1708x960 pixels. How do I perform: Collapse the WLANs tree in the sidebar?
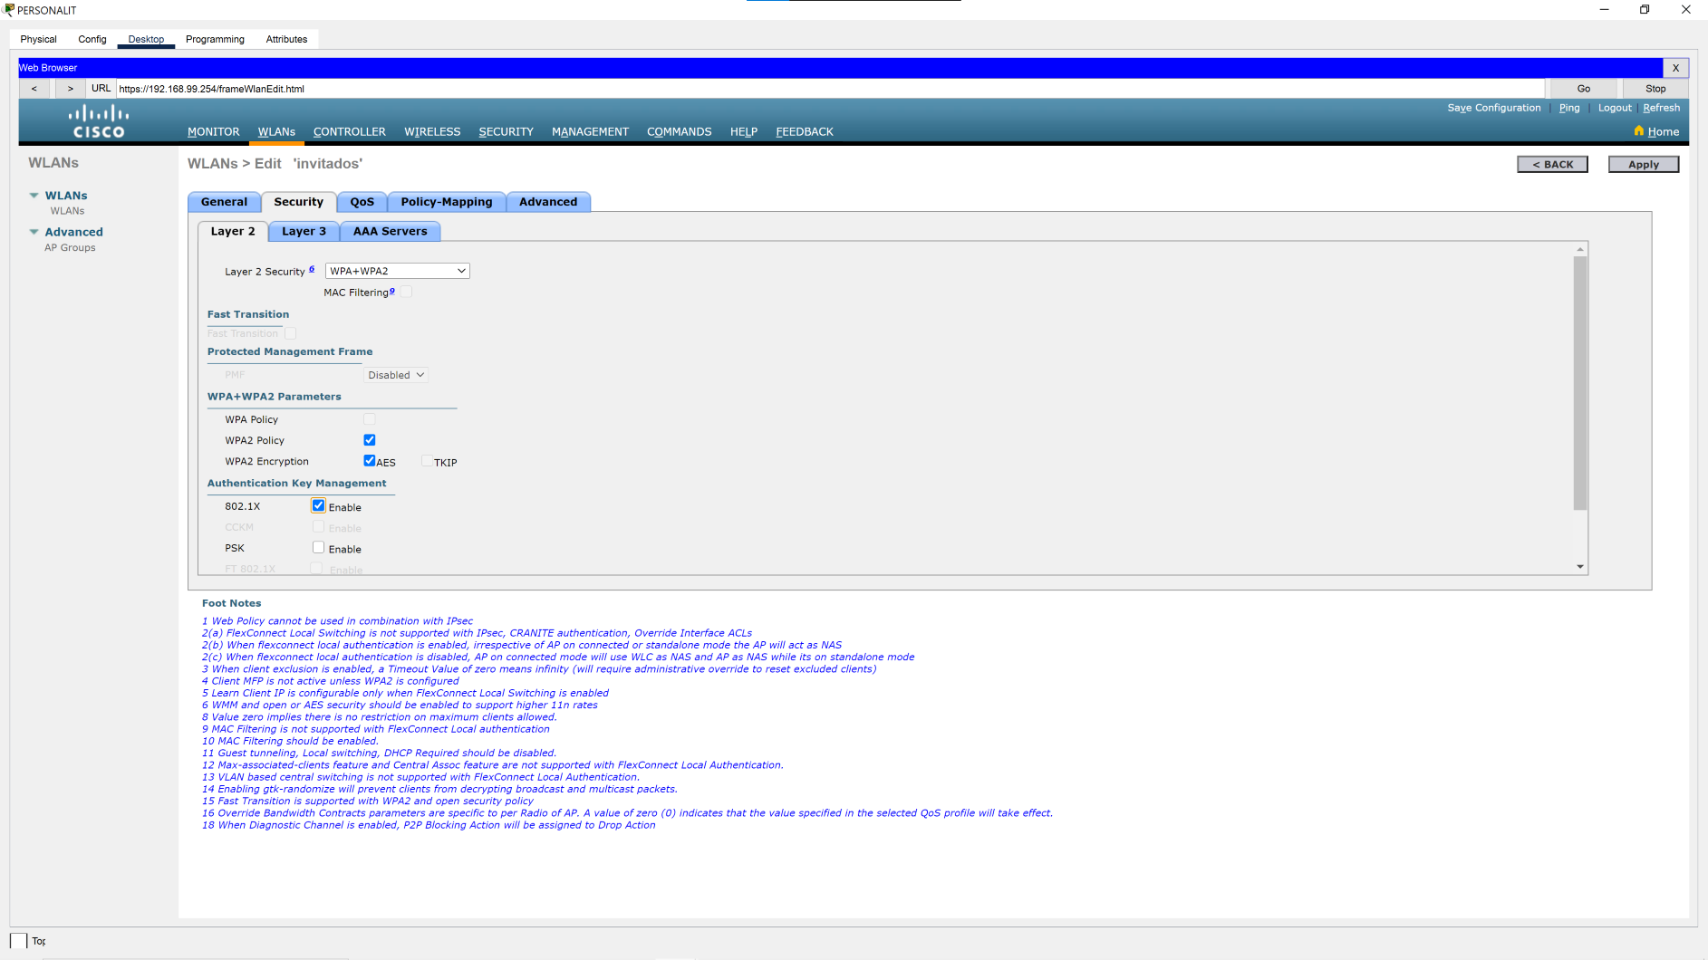click(35, 195)
